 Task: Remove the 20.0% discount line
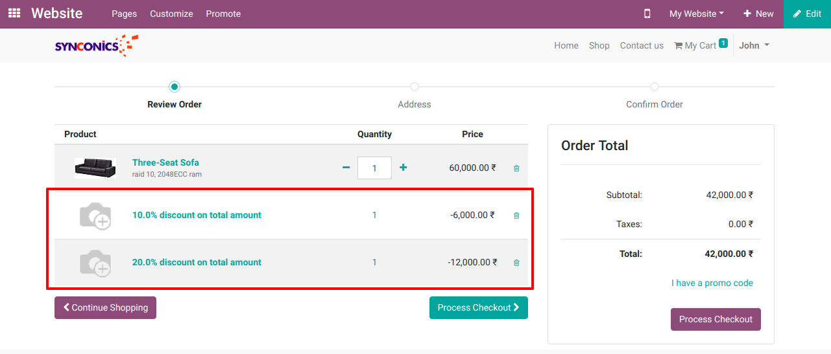[x=516, y=263]
